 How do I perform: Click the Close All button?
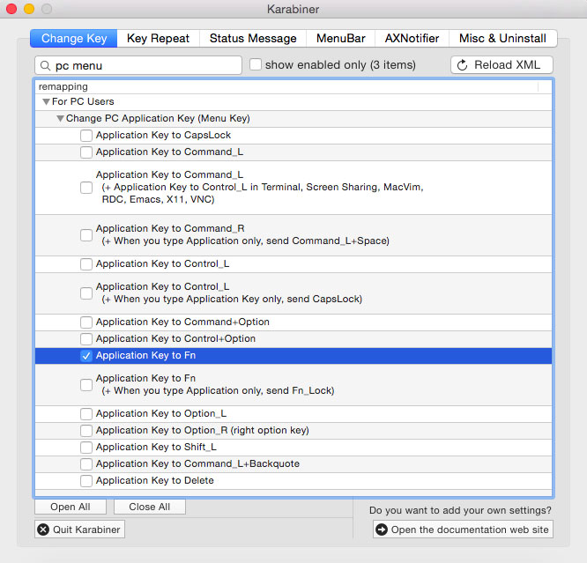[149, 507]
